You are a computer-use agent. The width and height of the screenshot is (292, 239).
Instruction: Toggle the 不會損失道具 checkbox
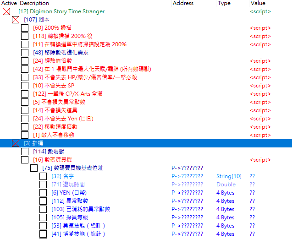(x=25, y=110)
